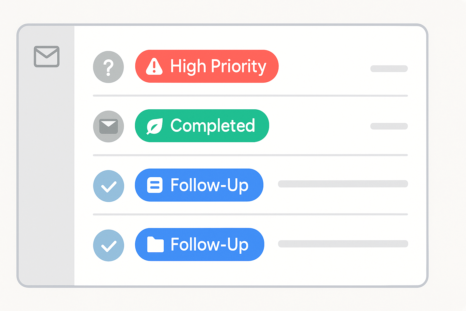The height and width of the screenshot is (311, 466).
Task: Click the Completed text
Action: (212, 125)
